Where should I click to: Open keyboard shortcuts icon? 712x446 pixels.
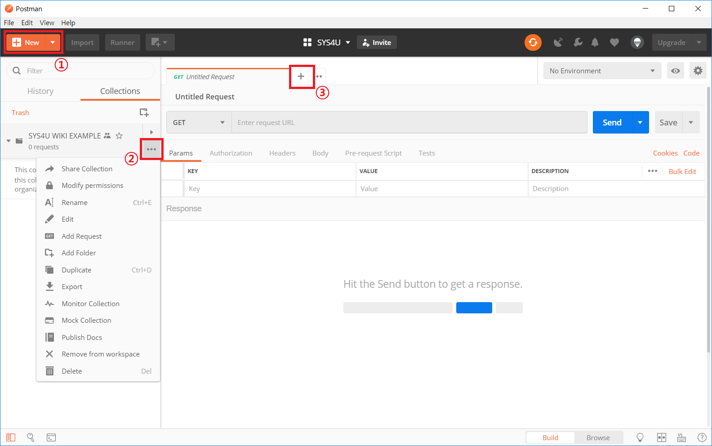tap(681, 437)
